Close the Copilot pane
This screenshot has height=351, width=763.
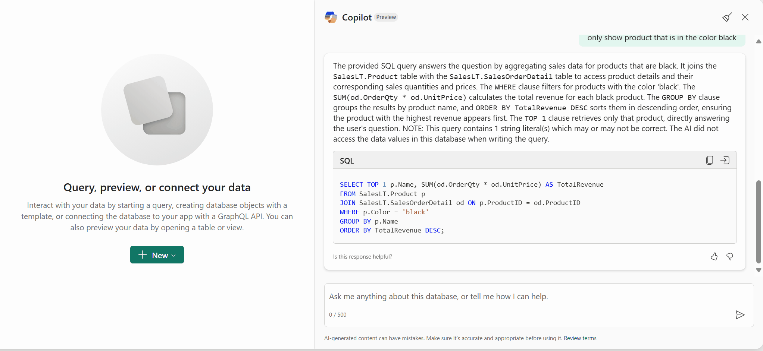(745, 17)
